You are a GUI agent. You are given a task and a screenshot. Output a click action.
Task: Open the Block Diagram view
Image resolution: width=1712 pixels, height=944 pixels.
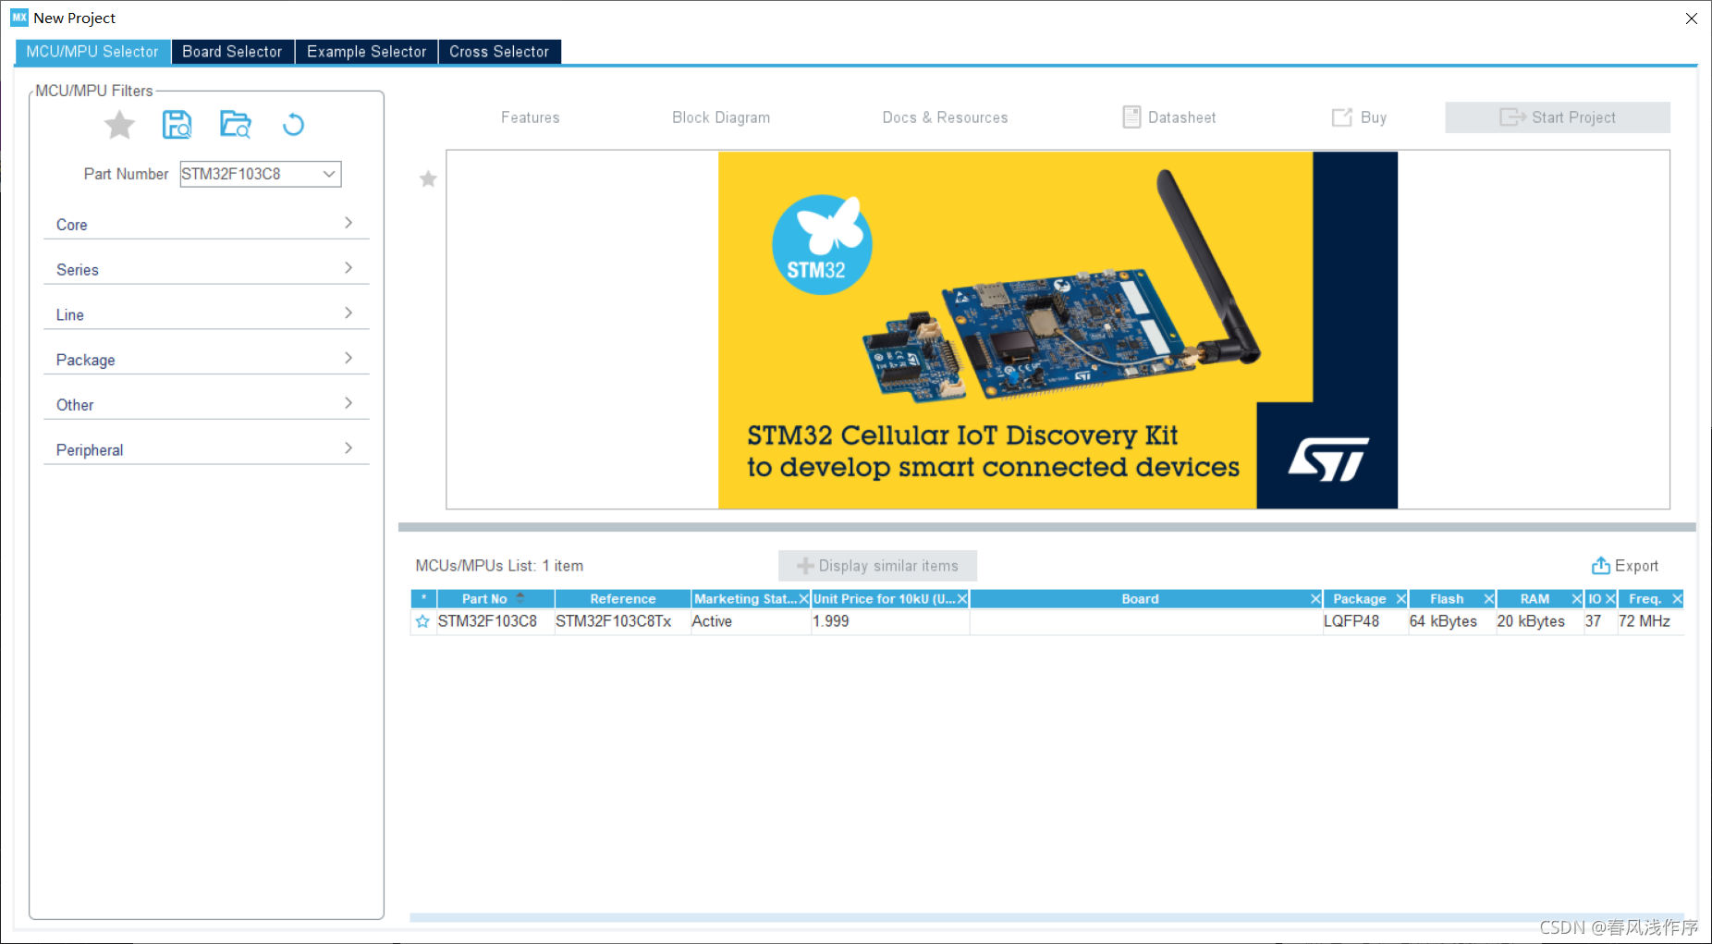click(x=721, y=117)
